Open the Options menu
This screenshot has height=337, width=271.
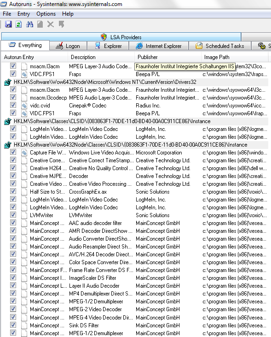pos(46,14)
